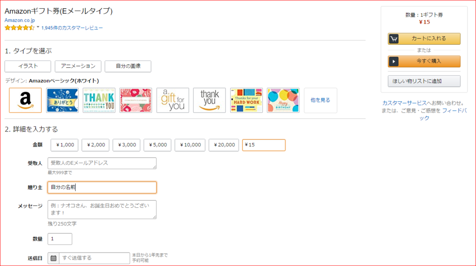Viewport: 476px width, 266px height.
Task: Choose the Happy Birthday balloons design
Action: pos(283,100)
